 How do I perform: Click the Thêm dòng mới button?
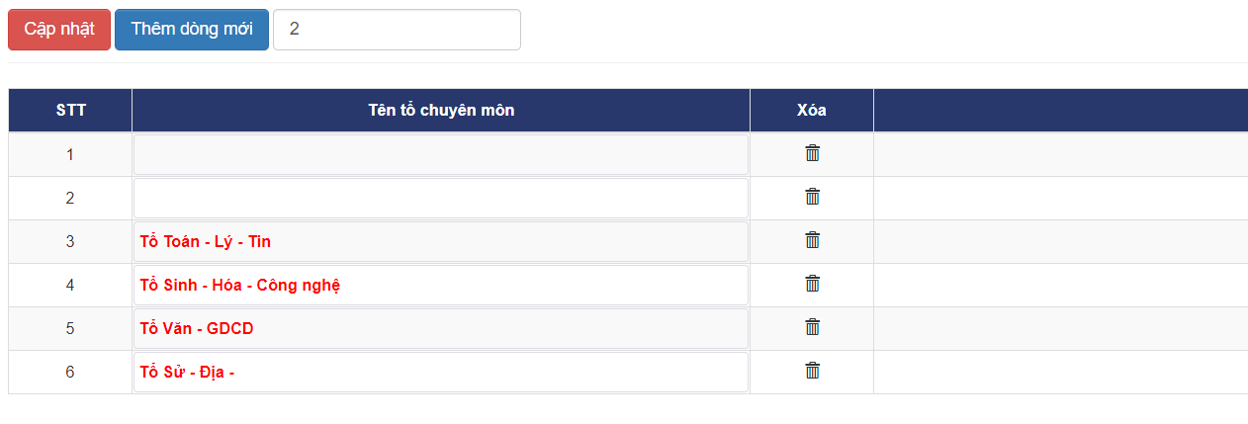[x=191, y=29]
